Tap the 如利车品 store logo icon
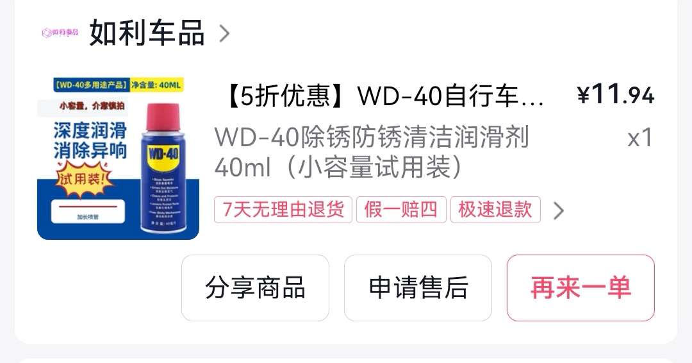Screen dimensions: 692x363 (x=60, y=33)
